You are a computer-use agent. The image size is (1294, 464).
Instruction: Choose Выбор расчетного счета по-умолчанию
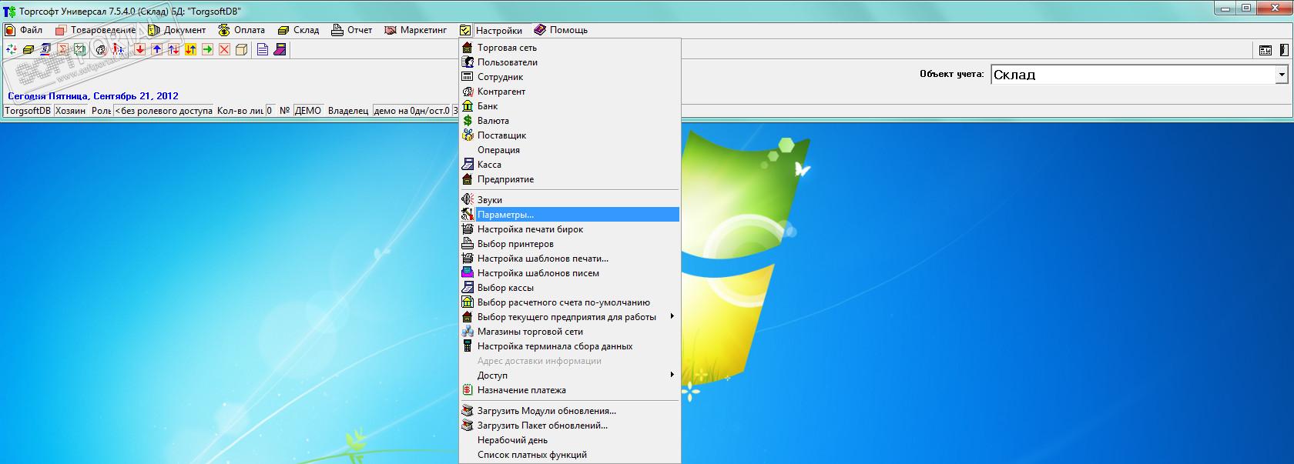(569, 302)
